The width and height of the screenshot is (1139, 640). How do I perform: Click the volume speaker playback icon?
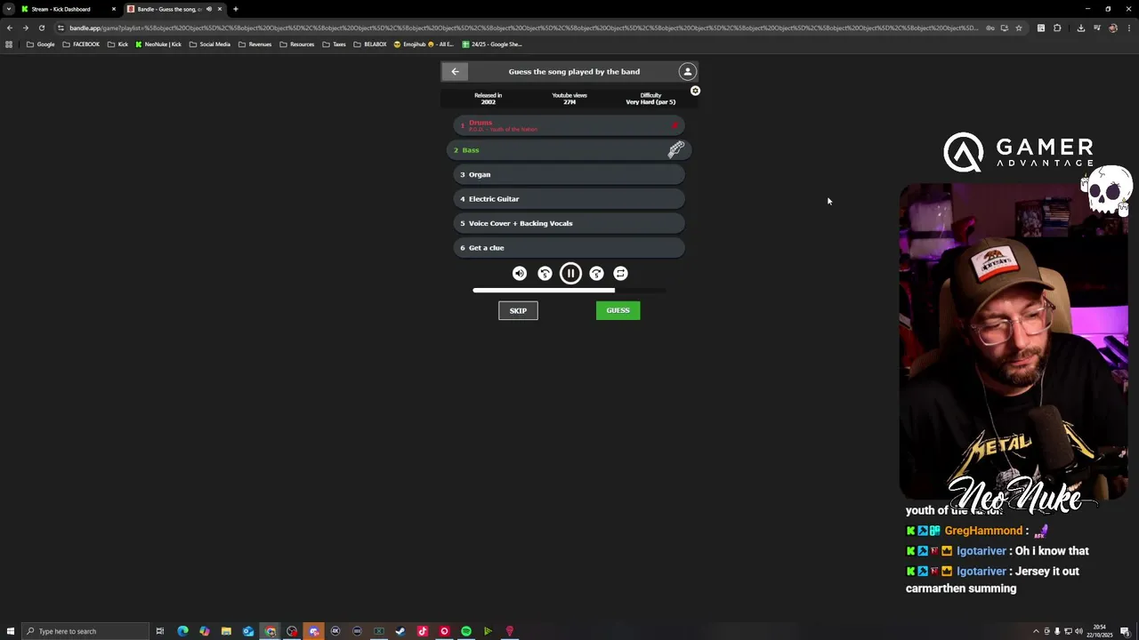[x=520, y=274]
